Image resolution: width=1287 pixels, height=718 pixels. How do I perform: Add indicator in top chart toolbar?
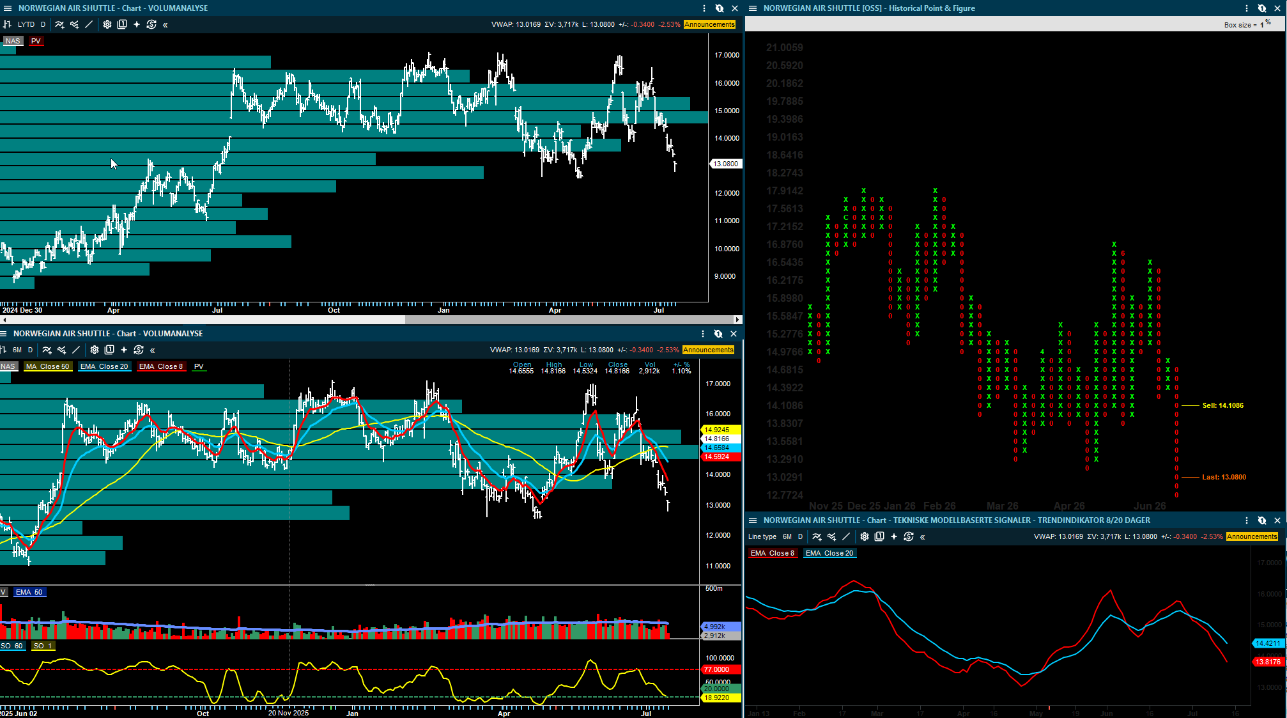[59, 24]
